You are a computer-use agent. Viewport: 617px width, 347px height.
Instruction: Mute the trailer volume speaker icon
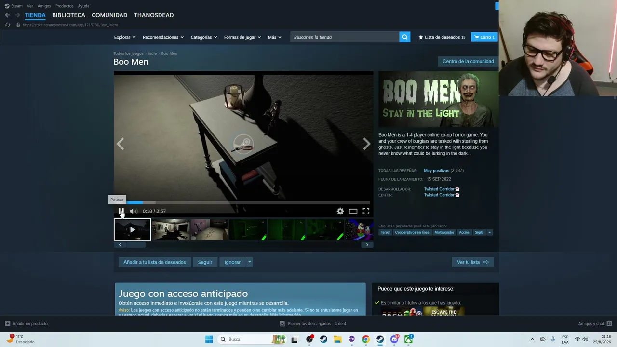134,211
